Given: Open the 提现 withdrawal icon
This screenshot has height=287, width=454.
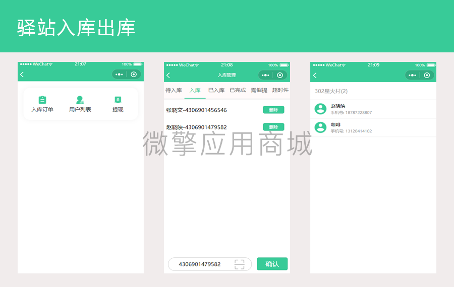Looking at the screenshot, I should point(118,100).
